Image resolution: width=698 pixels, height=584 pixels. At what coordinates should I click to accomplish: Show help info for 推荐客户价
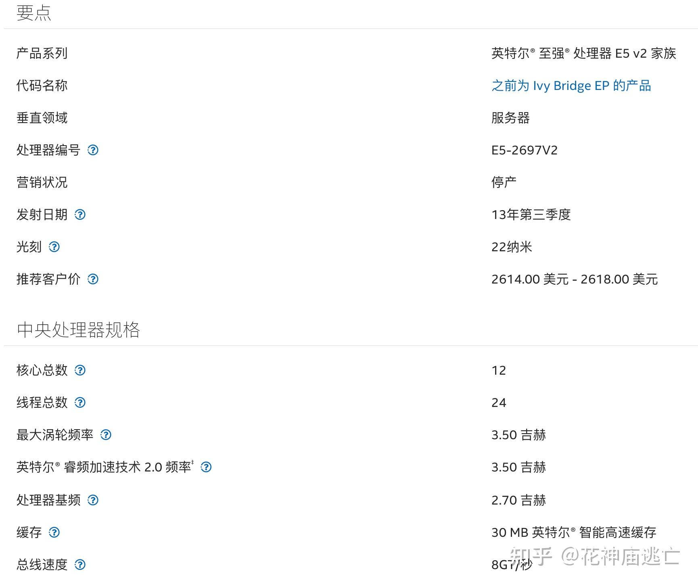coord(93,279)
